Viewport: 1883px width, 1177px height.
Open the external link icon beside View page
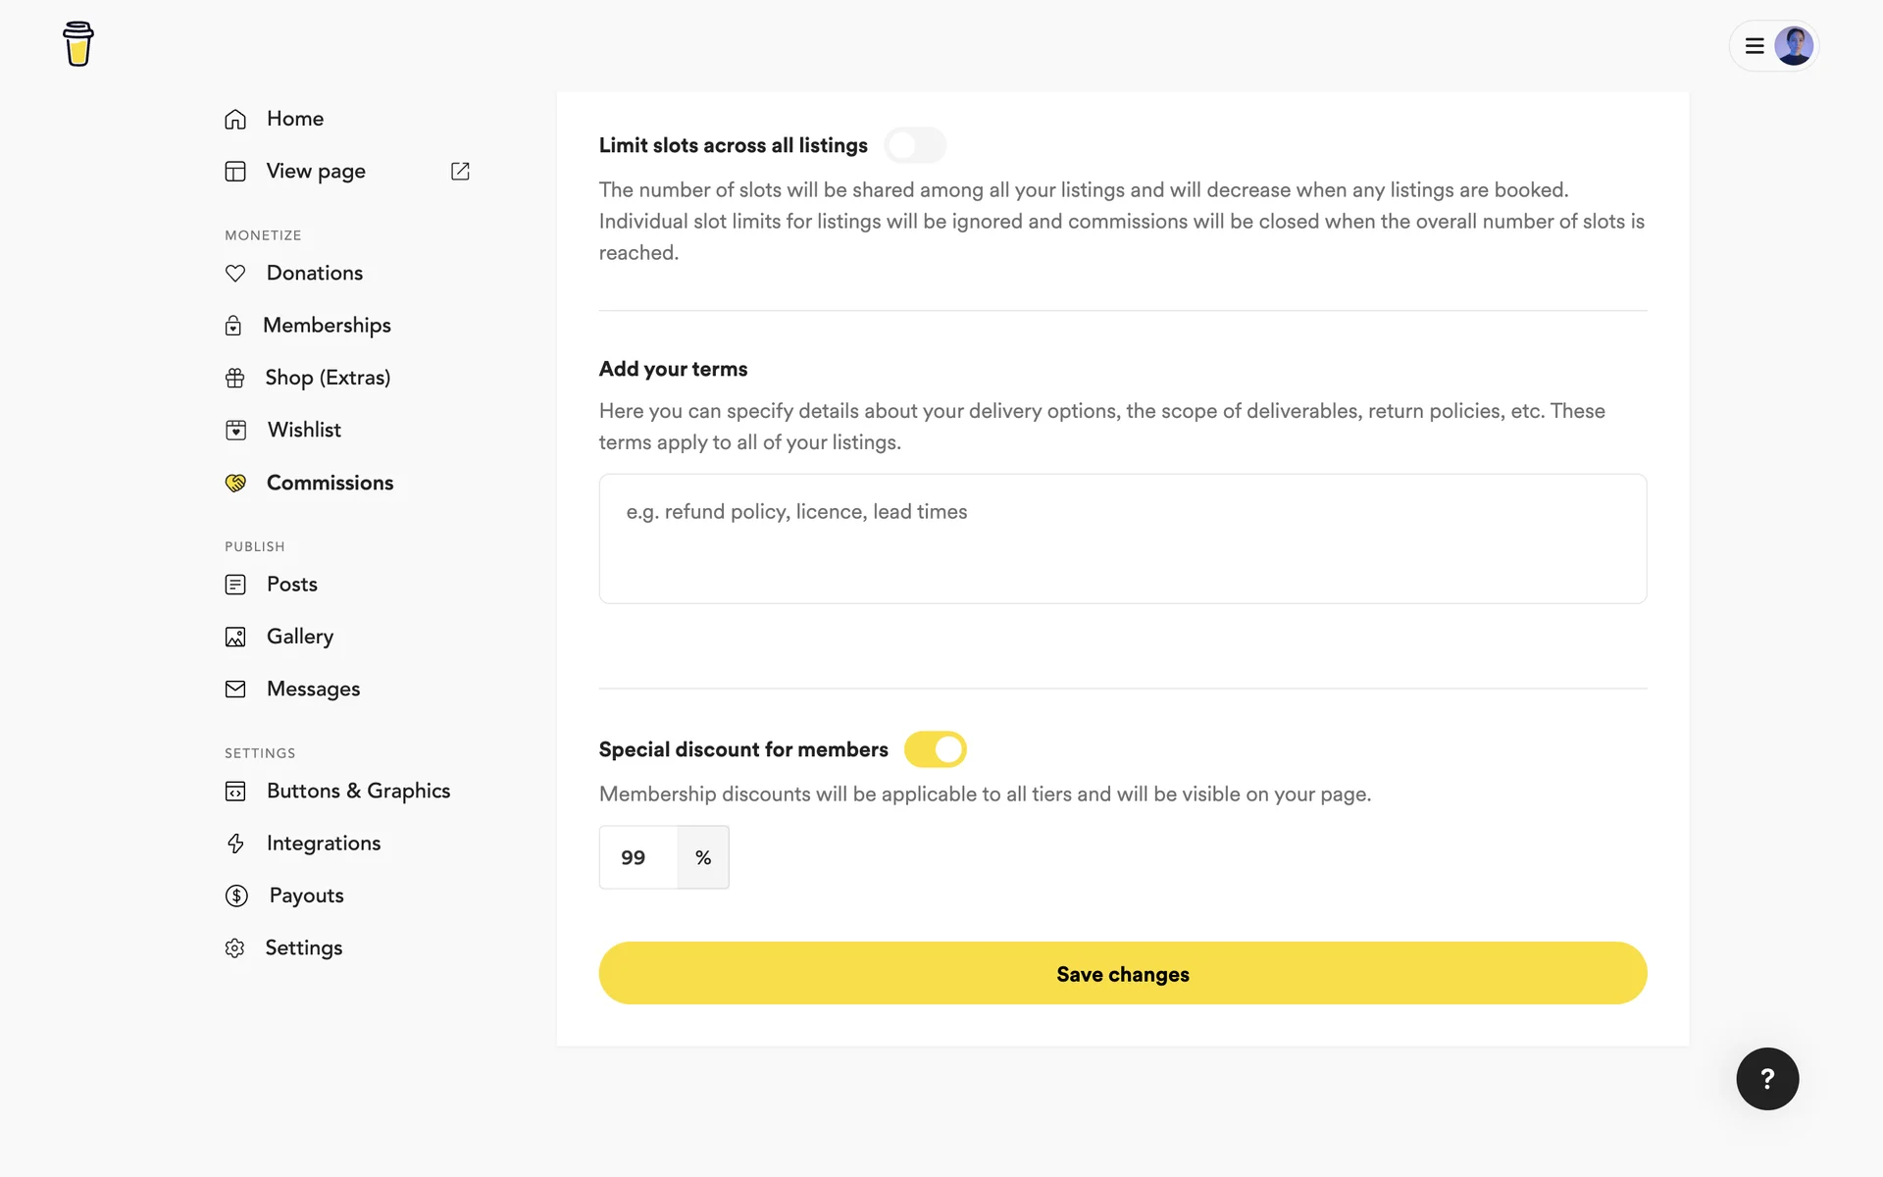pyautogui.click(x=460, y=172)
